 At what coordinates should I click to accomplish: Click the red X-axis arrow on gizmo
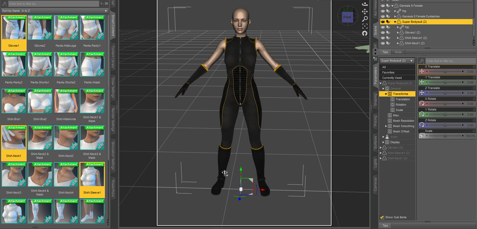pos(263,190)
